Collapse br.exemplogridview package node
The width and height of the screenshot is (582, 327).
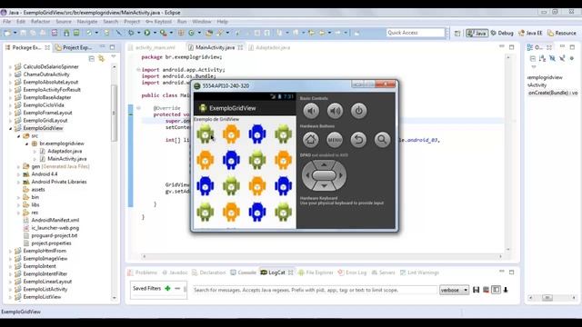pos(26,144)
